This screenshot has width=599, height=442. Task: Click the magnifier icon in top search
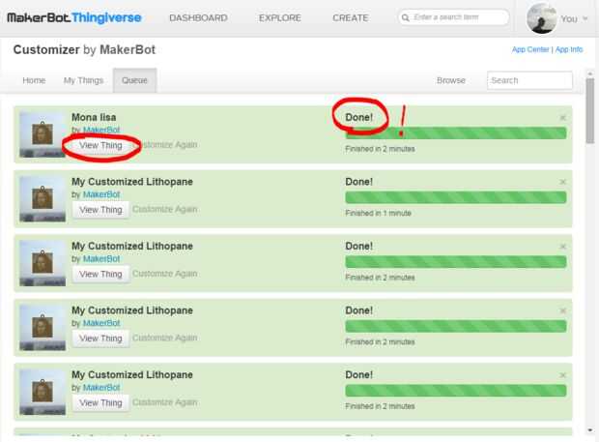click(x=406, y=17)
